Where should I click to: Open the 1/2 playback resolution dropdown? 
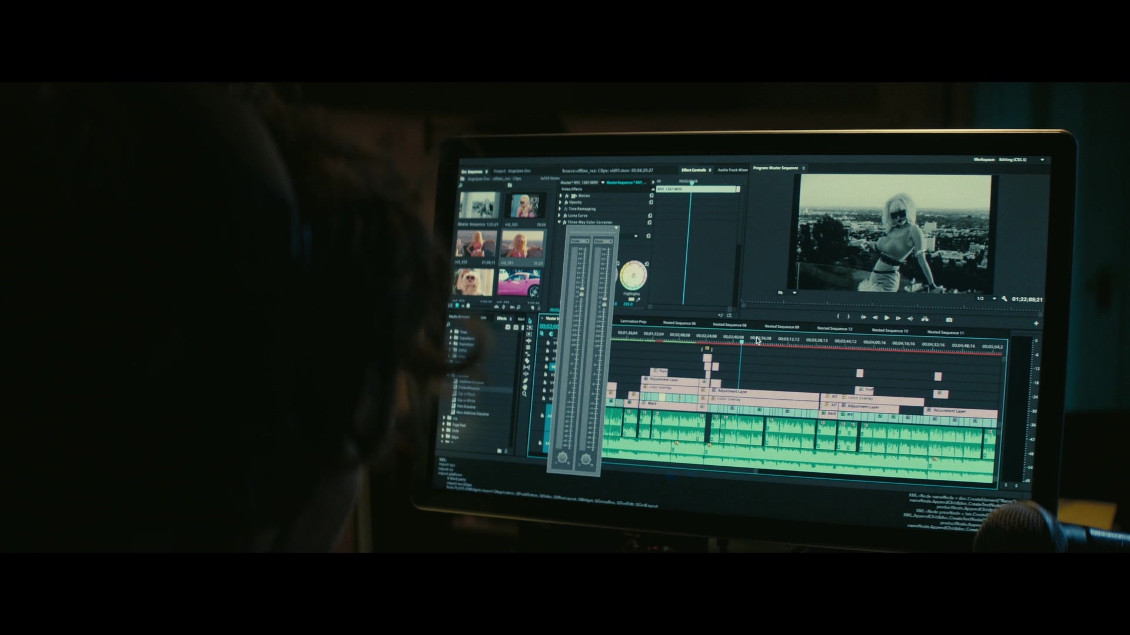pyautogui.click(x=994, y=299)
